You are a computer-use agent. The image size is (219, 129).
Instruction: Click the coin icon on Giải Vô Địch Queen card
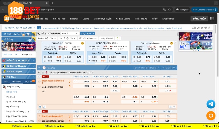(x=82, y=43)
